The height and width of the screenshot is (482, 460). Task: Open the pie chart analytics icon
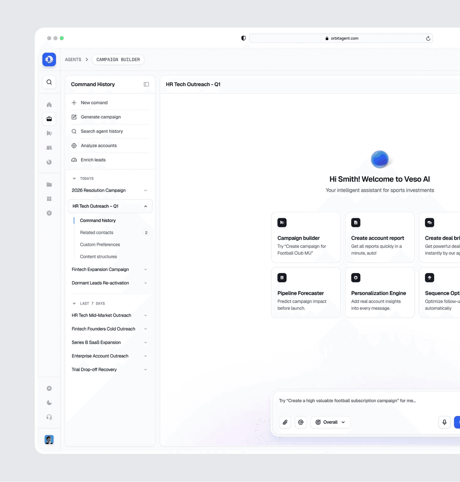(49, 162)
